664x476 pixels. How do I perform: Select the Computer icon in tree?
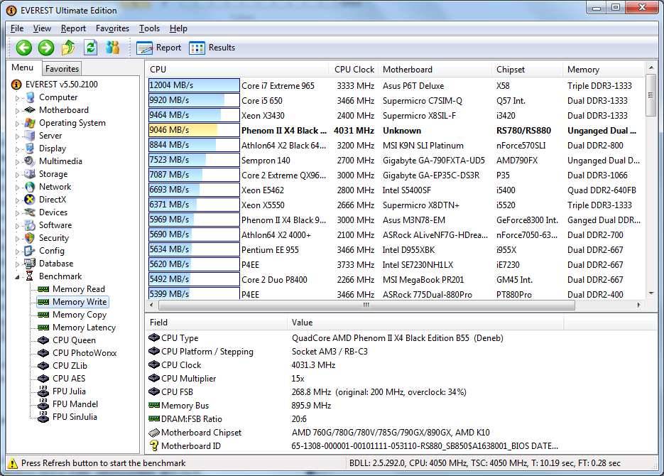pos(30,97)
